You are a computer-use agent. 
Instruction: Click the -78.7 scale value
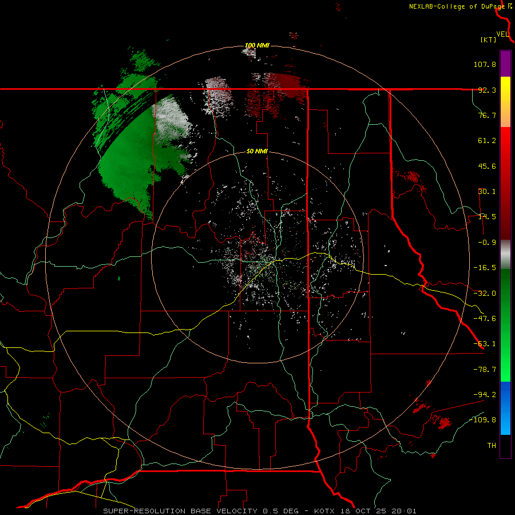click(x=485, y=370)
